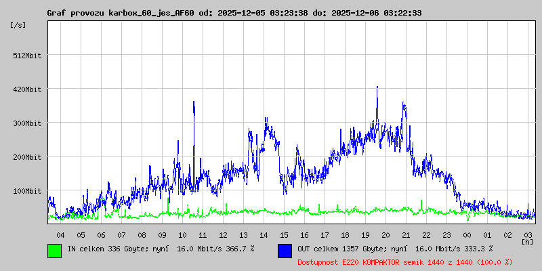Screen dimensions: 542x271
Task: Select hour 17 on the time axis
Action: click(x=325, y=234)
